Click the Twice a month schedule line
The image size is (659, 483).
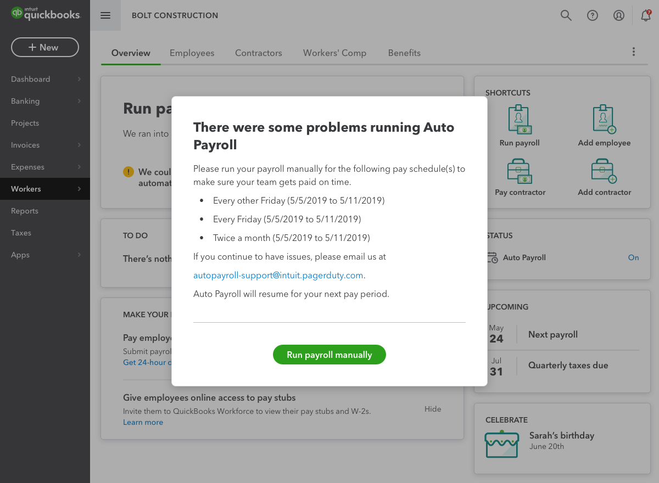(x=292, y=238)
